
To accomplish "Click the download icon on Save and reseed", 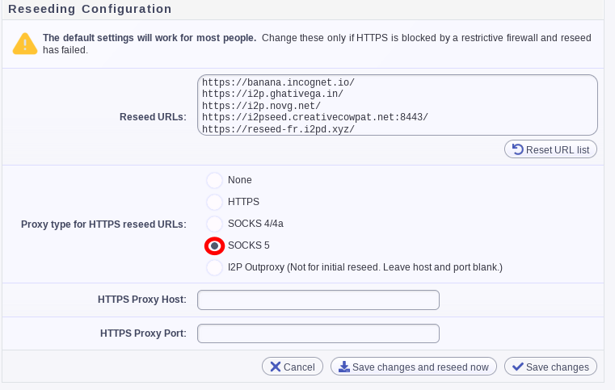I will click(x=343, y=367).
